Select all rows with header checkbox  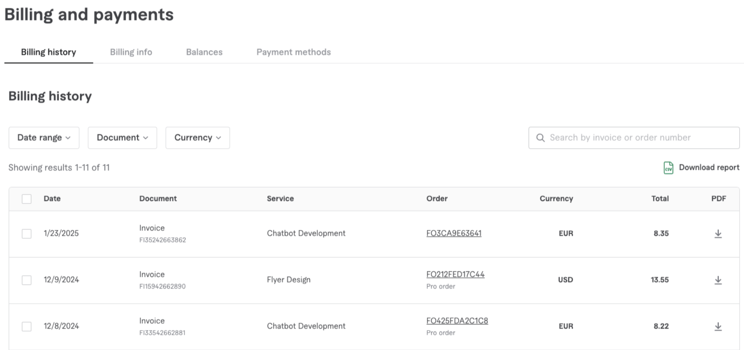27,199
